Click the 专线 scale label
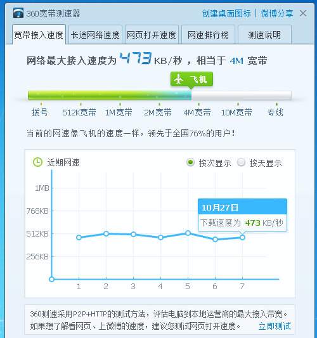The height and width of the screenshot is (338, 317). [275, 112]
